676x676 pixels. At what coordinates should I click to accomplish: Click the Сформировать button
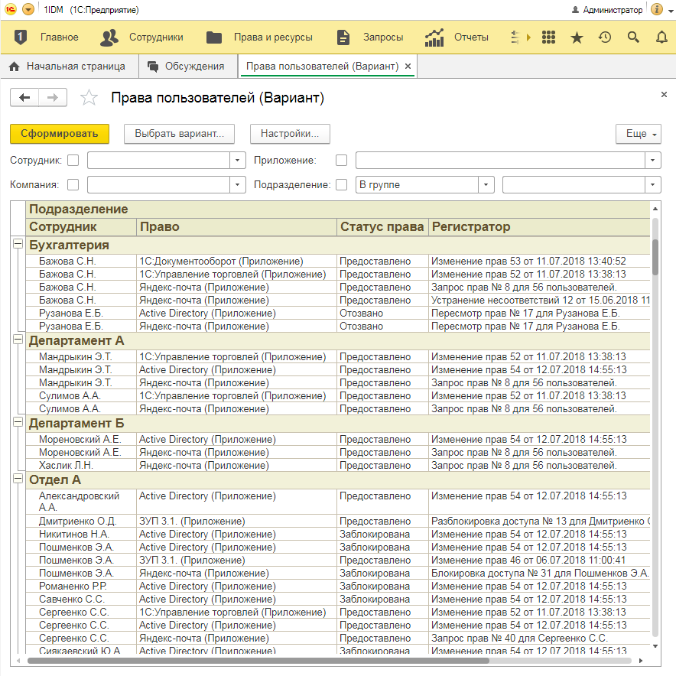click(60, 134)
